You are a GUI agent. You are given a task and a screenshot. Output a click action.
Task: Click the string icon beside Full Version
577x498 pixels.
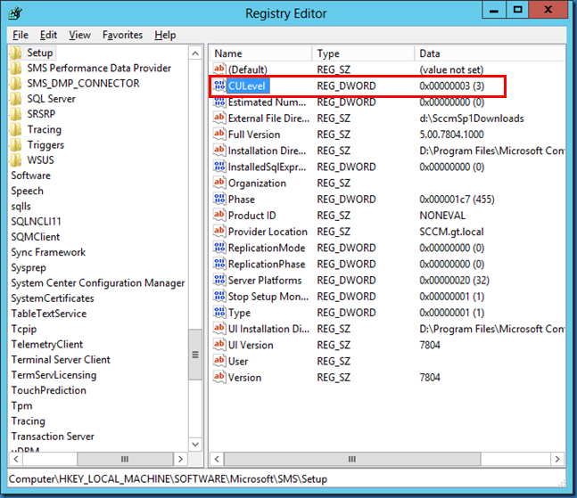coord(219,135)
